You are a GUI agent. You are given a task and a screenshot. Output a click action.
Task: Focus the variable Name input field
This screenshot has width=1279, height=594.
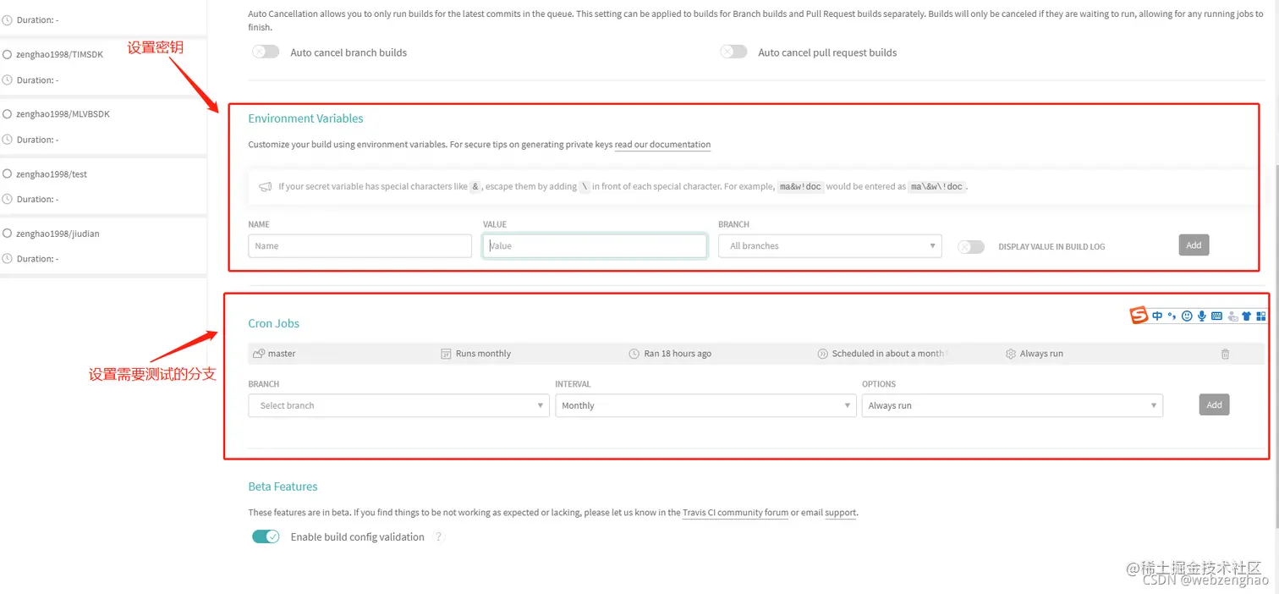(360, 245)
